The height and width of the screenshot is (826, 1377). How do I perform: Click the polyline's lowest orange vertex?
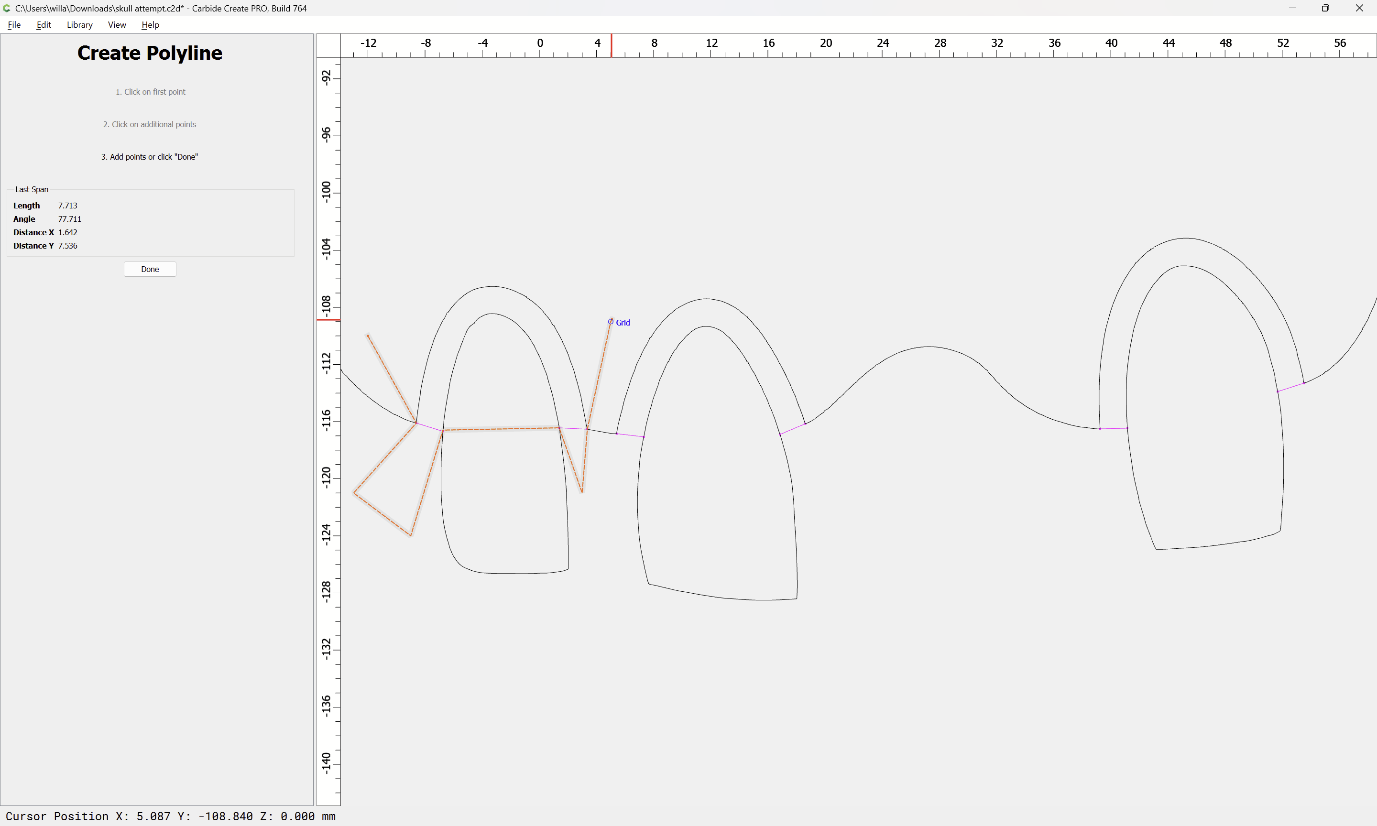pos(411,535)
